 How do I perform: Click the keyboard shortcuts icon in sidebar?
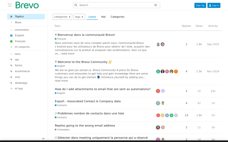[x=43, y=139]
